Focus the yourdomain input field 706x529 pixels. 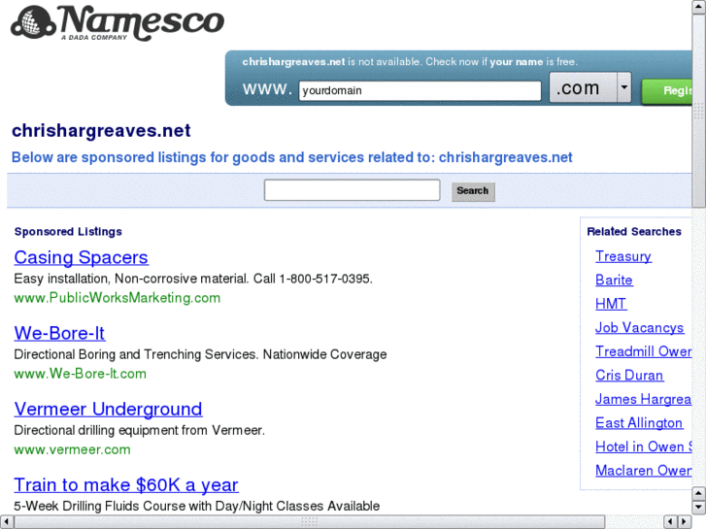(420, 90)
